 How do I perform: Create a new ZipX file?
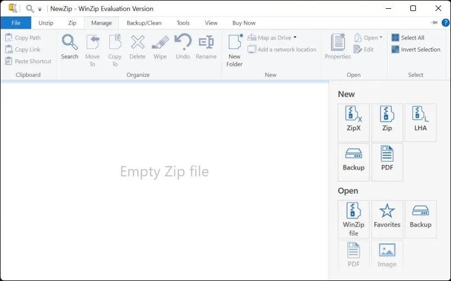click(x=353, y=122)
